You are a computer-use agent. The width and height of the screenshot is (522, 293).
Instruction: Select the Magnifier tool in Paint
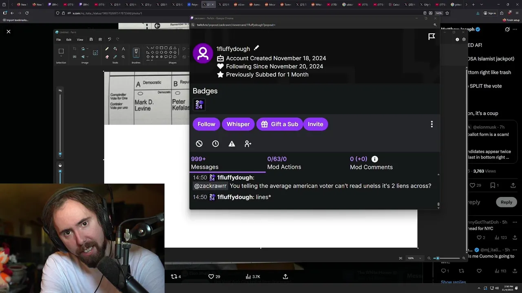(123, 57)
